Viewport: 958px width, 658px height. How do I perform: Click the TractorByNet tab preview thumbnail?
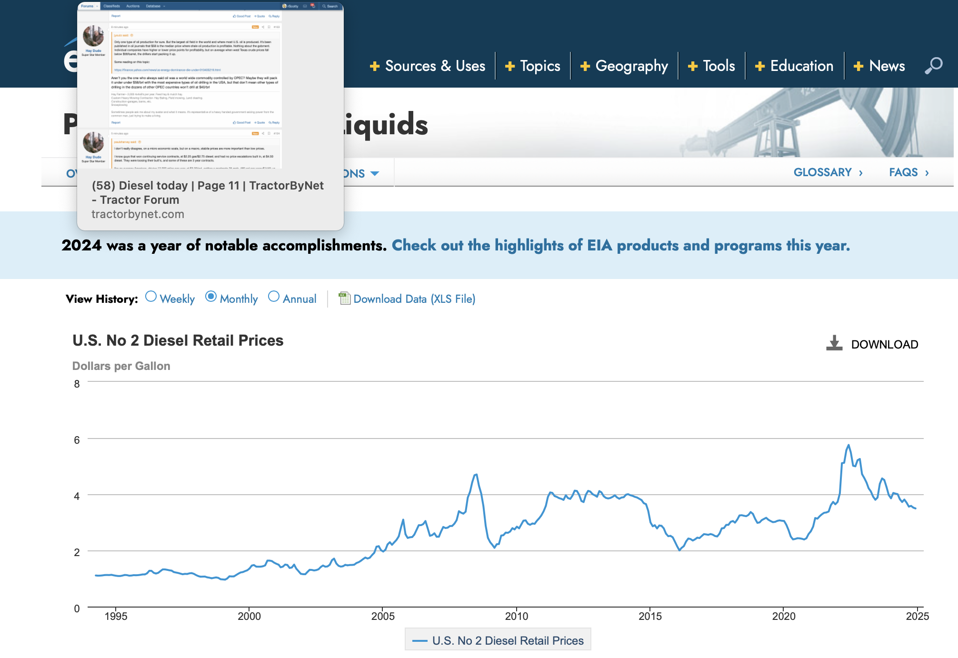[210, 86]
